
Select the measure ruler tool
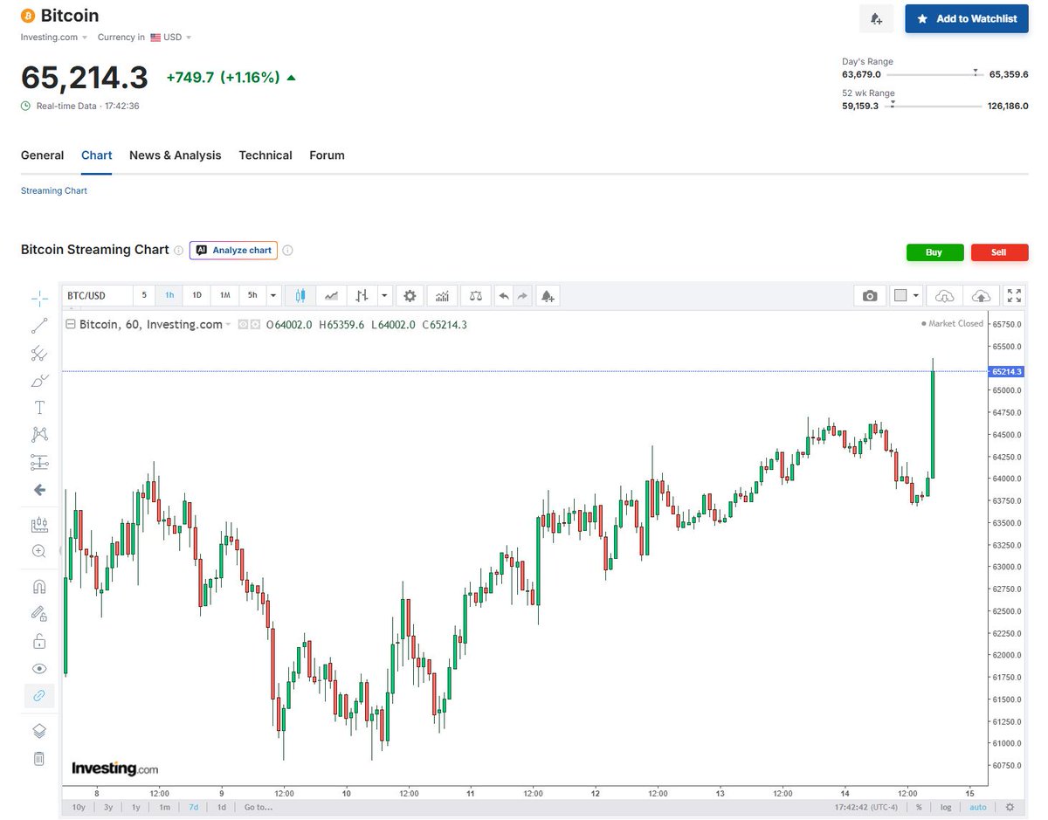point(39,525)
